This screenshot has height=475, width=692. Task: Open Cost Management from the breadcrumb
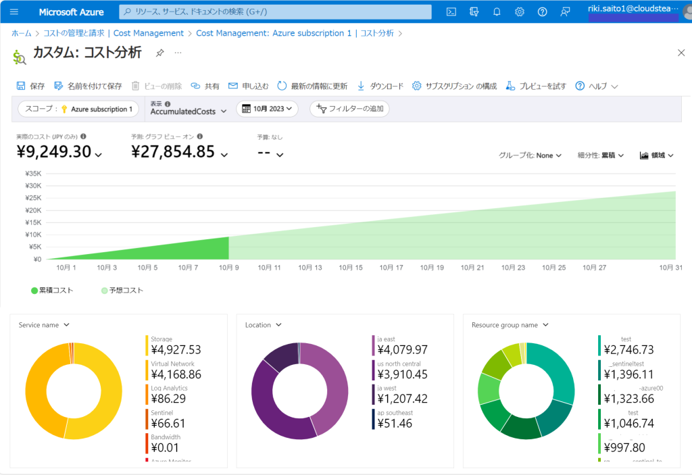(x=148, y=32)
